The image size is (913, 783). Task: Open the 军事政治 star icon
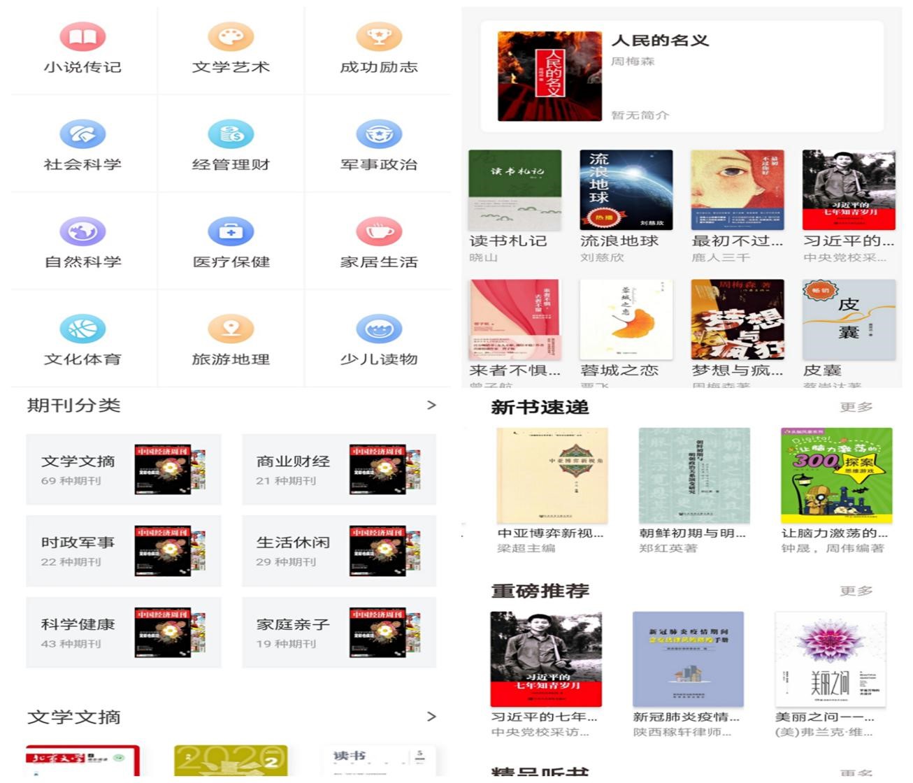379,134
